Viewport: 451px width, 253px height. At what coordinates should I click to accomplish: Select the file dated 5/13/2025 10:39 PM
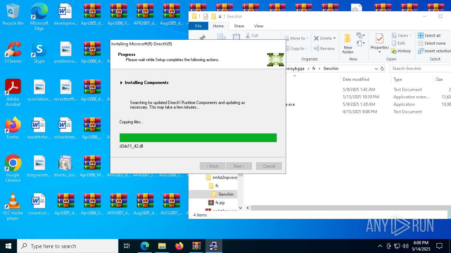pyautogui.click(x=361, y=97)
